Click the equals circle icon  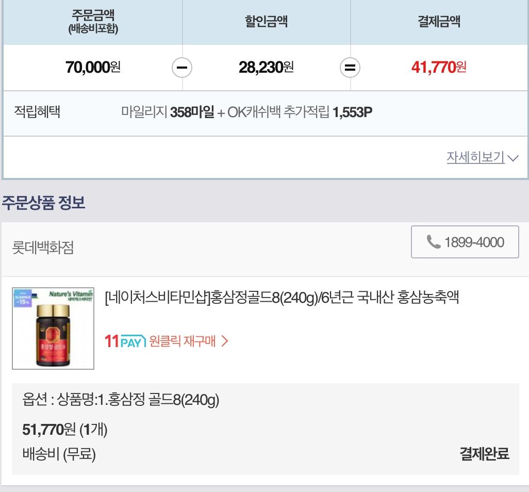pyautogui.click(x=350, y=68)
